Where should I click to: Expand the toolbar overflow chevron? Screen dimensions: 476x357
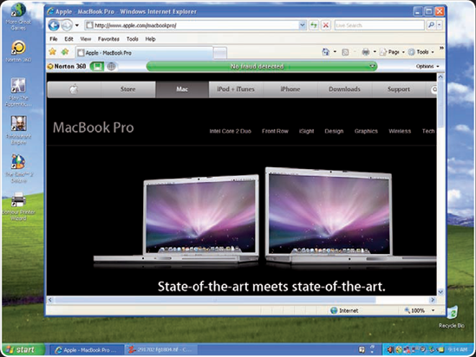point(441,49)
